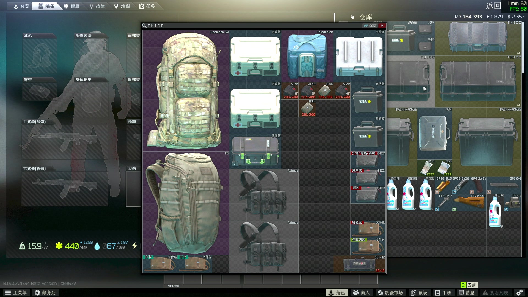Select the SICC pouch tagged 海岸线
528x297 pixels.
click(x=368, y=177)
